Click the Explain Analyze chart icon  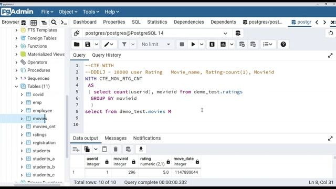pyautogui.click(x=223, y=44)
